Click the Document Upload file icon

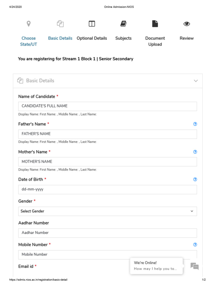pos(155,24)
